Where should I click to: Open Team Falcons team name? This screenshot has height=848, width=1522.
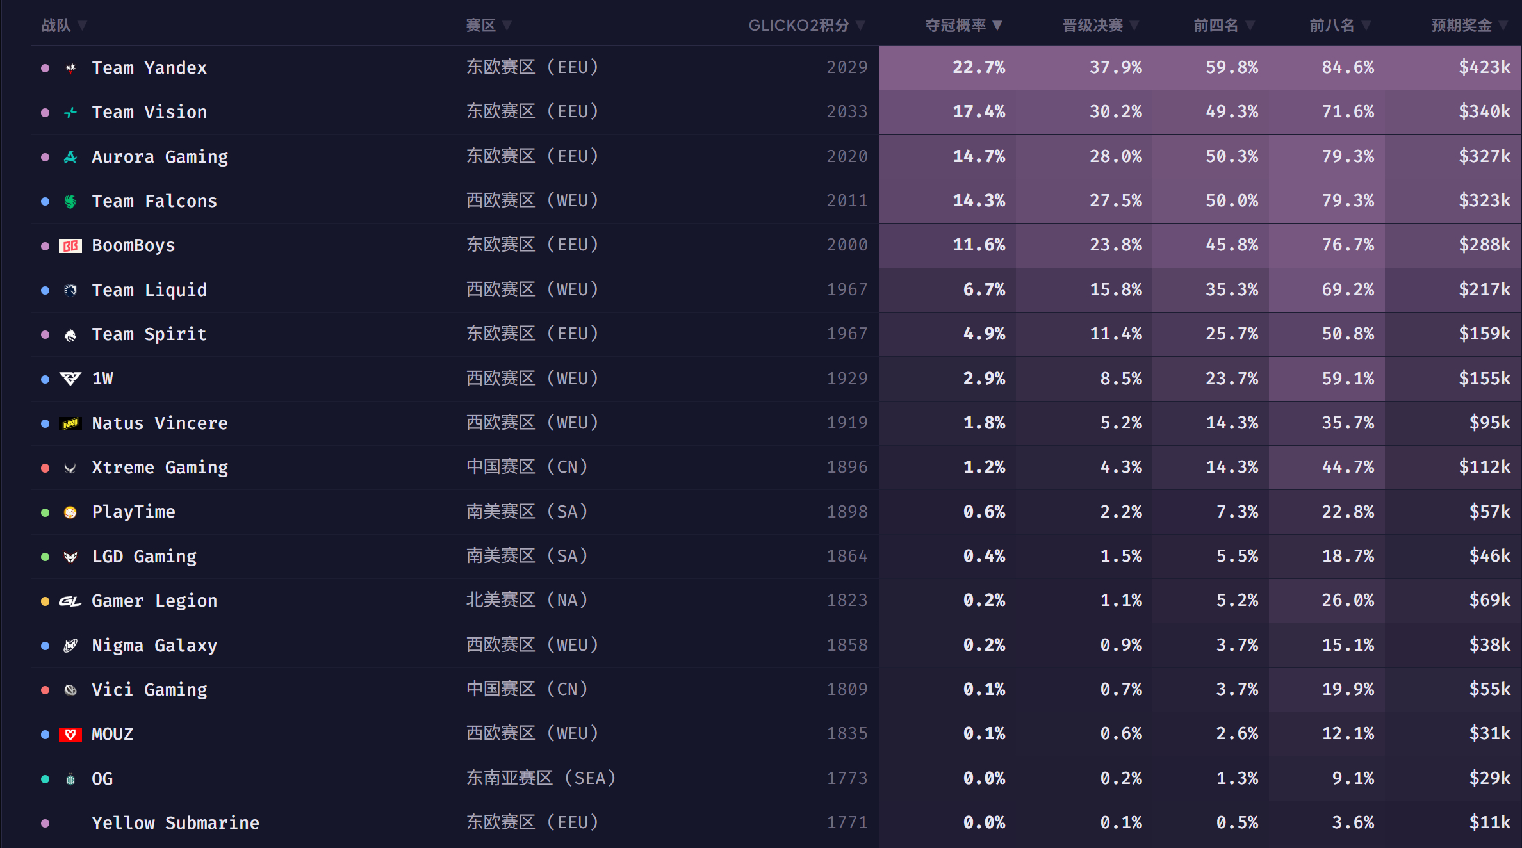(154, 201)
